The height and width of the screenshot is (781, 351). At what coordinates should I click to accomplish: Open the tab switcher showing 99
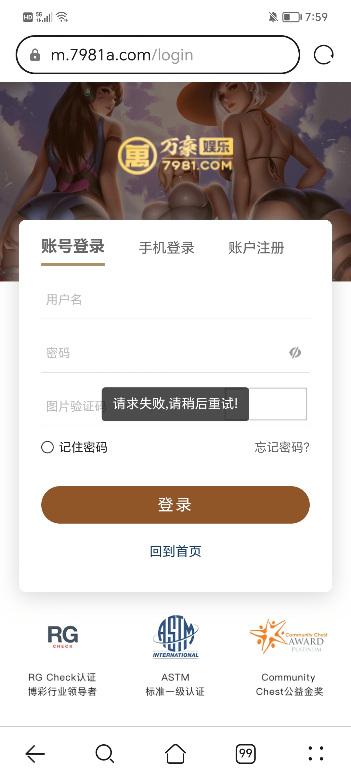tap(246, 753)
